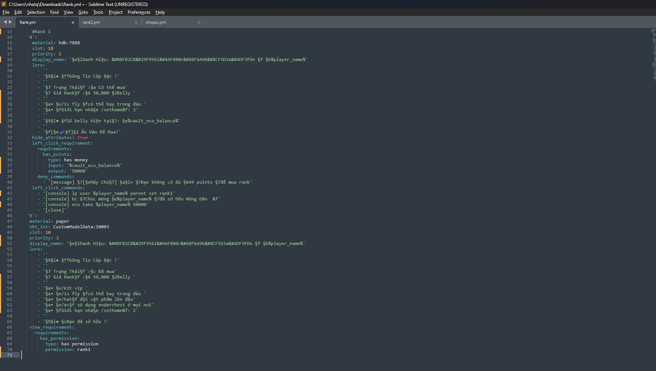Click line number 71 in the gutter
The width and height of the screenshot is (656, 371).
(10, 355)
